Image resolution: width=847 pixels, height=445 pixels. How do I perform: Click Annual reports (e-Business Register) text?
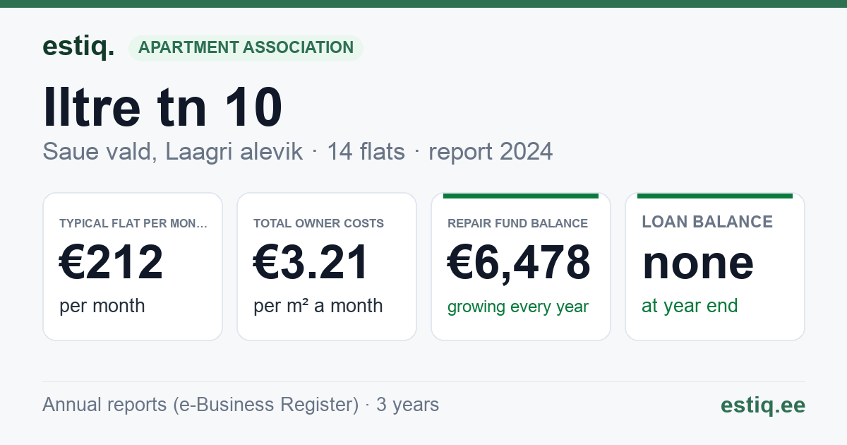(200, 405)
